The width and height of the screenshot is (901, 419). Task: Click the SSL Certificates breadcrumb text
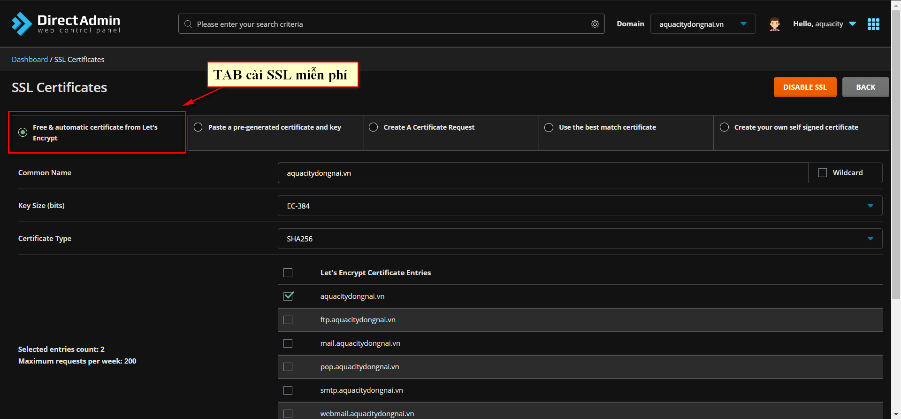[79, 60]
